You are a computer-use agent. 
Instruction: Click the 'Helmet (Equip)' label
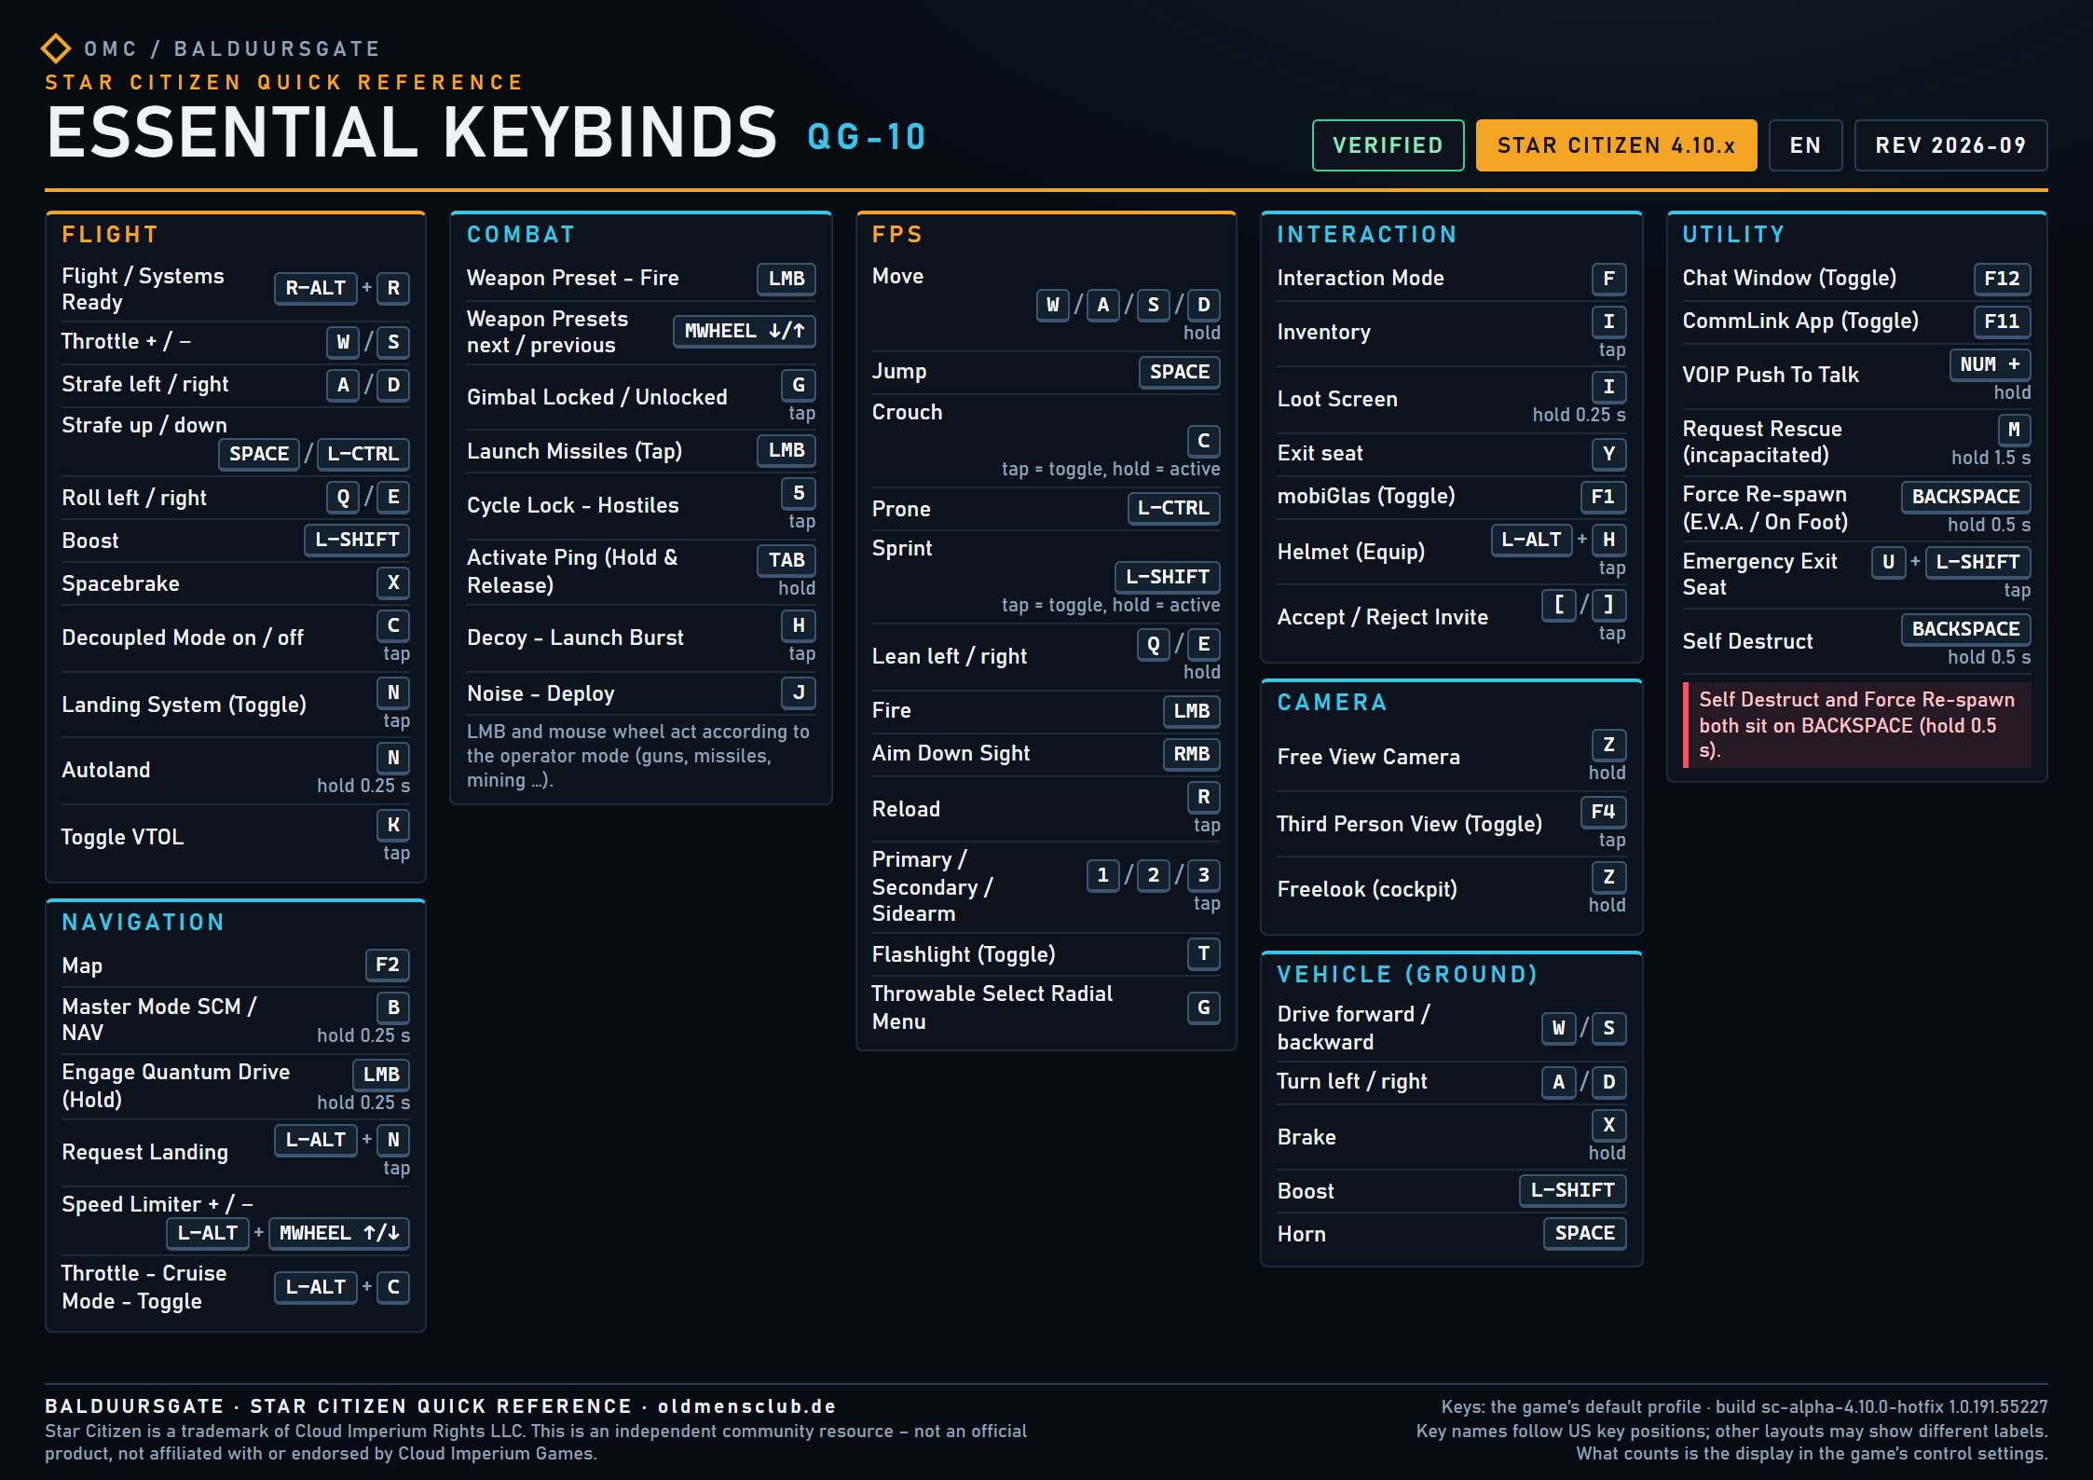click(1351, 552)
